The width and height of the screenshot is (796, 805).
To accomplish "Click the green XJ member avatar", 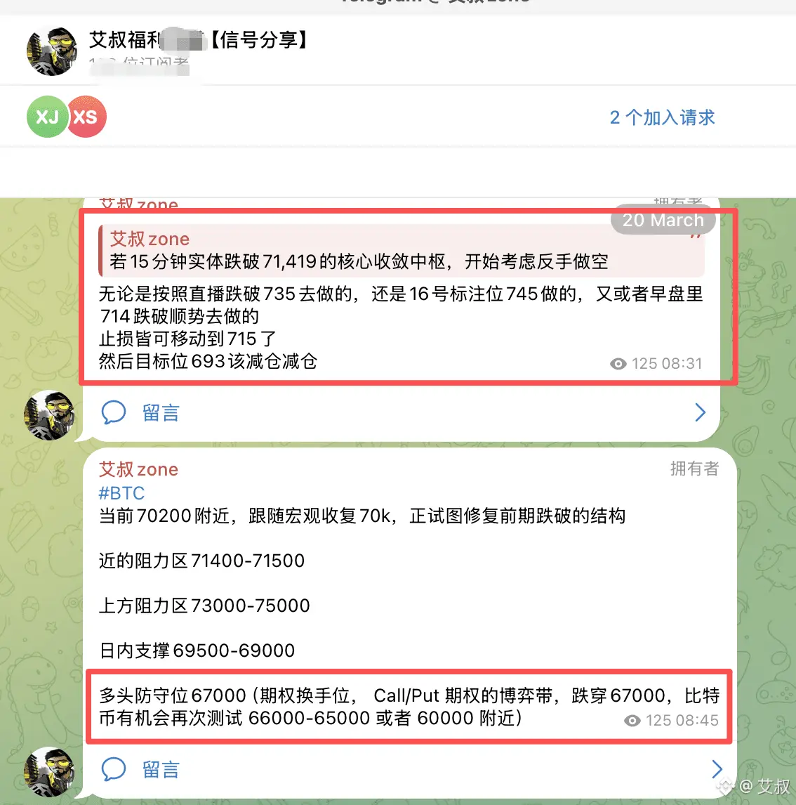I will click(x=47, y=117).
